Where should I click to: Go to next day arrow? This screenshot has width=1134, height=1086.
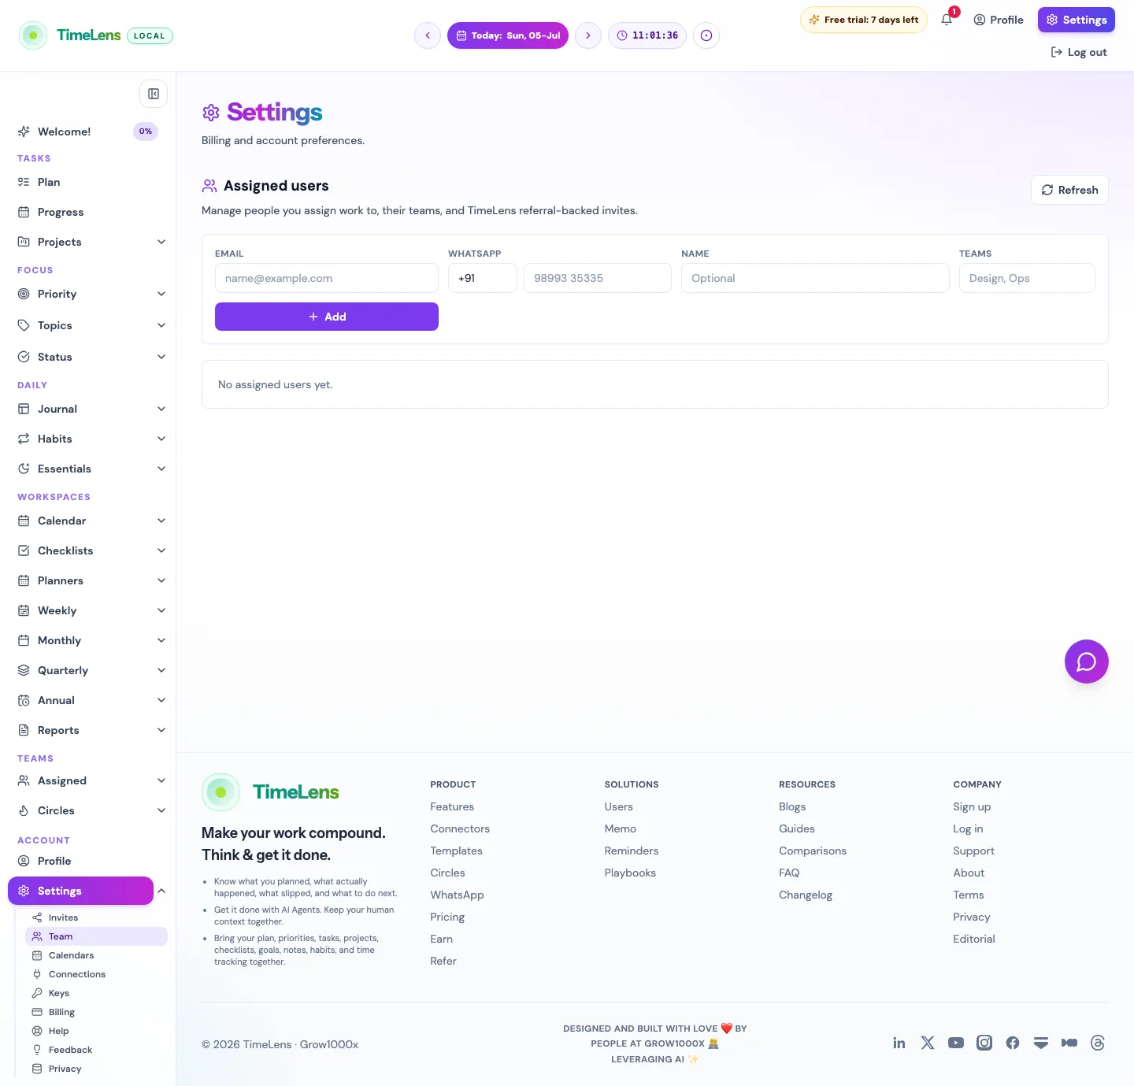588,35
